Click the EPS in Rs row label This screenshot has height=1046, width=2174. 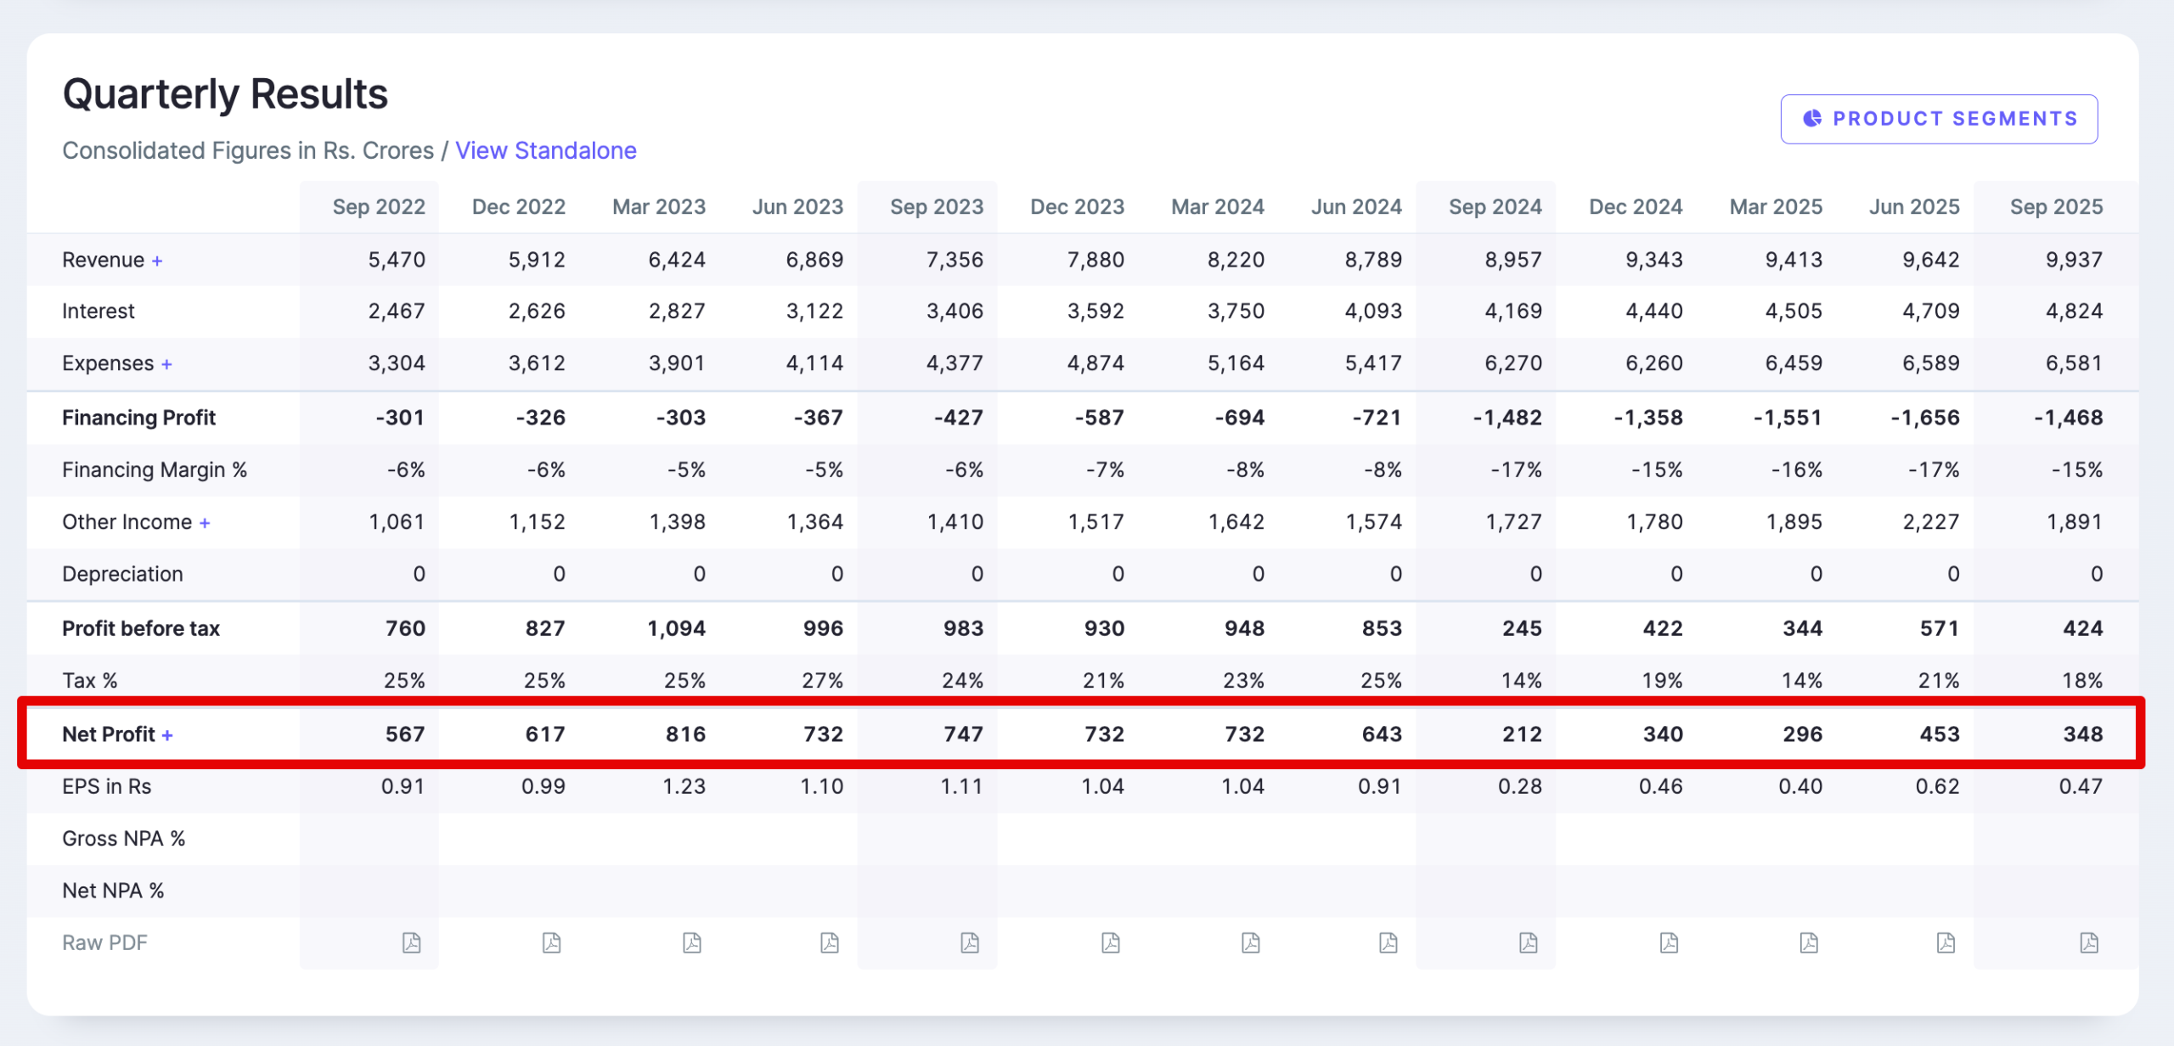pos(106,786)
